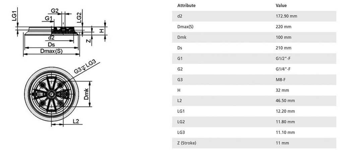343x153 pixels.
Task: Select the Dmk attribute table cell
Action: pyautogui.click(x=182, y=37)
